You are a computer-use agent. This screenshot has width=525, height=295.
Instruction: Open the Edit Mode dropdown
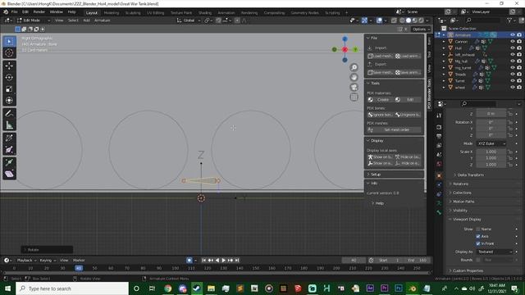point(34,20)
